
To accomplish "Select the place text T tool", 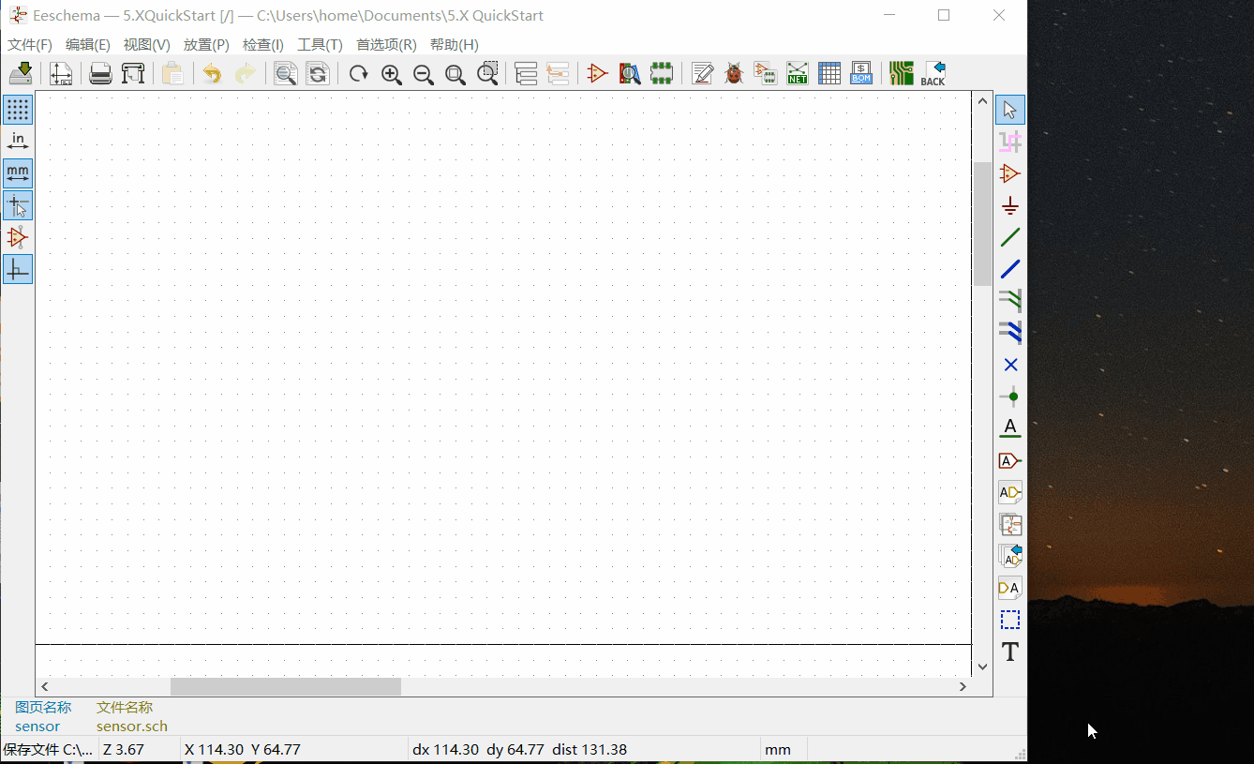I will [x=1009, y=652].
